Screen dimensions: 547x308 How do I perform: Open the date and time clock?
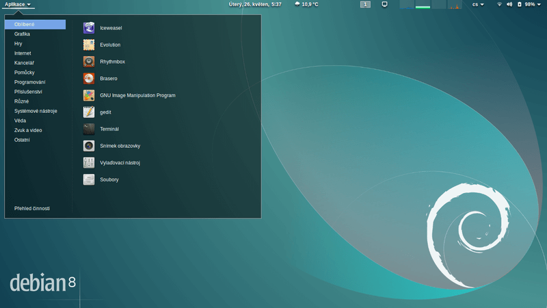point(255,4)
